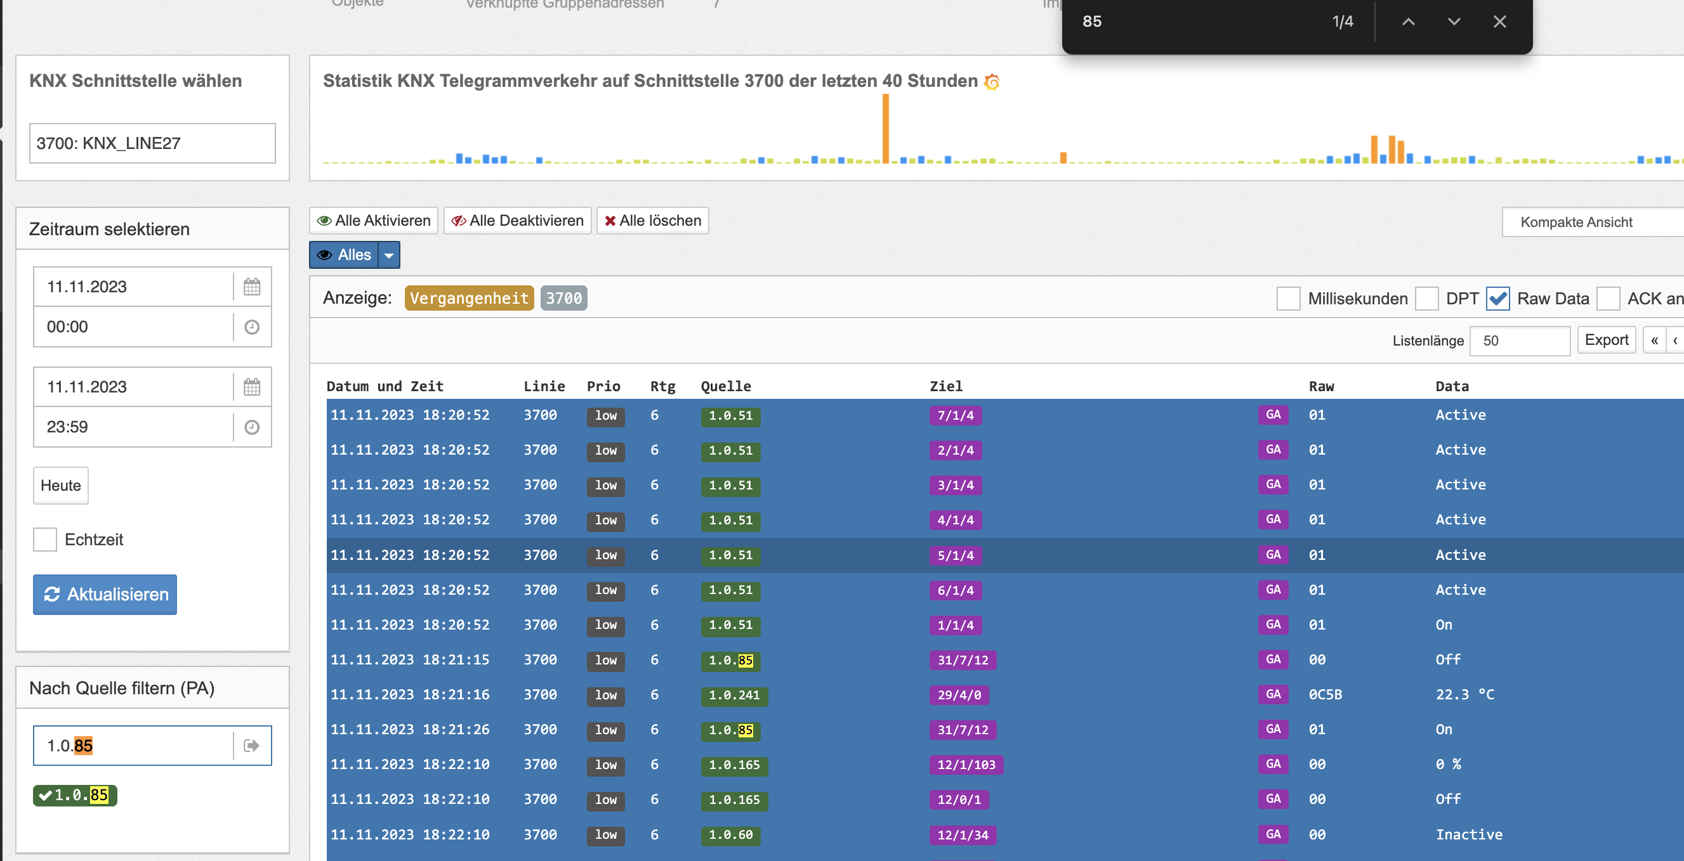Viewport: 1684px width, 861px height.
Task: Go to first page of list
Action: (x=1654, y=340)
